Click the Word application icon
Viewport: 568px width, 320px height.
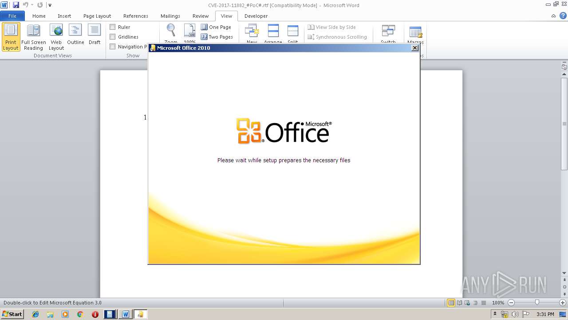(4, 5)
